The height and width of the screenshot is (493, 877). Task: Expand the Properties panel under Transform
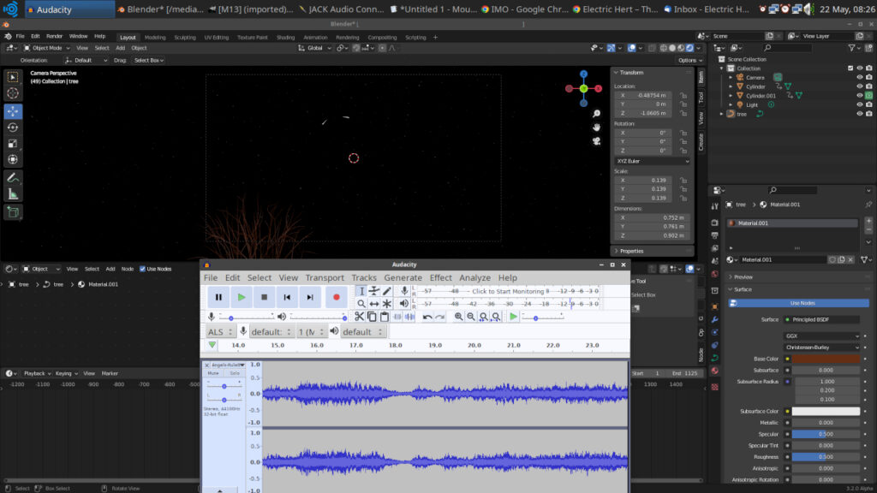(631, 251)
